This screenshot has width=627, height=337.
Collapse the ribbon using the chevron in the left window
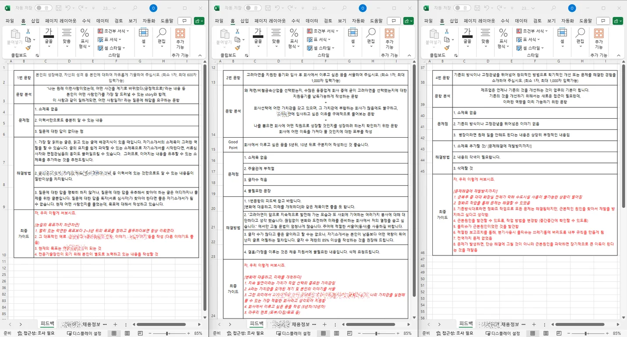click(199, 56)
